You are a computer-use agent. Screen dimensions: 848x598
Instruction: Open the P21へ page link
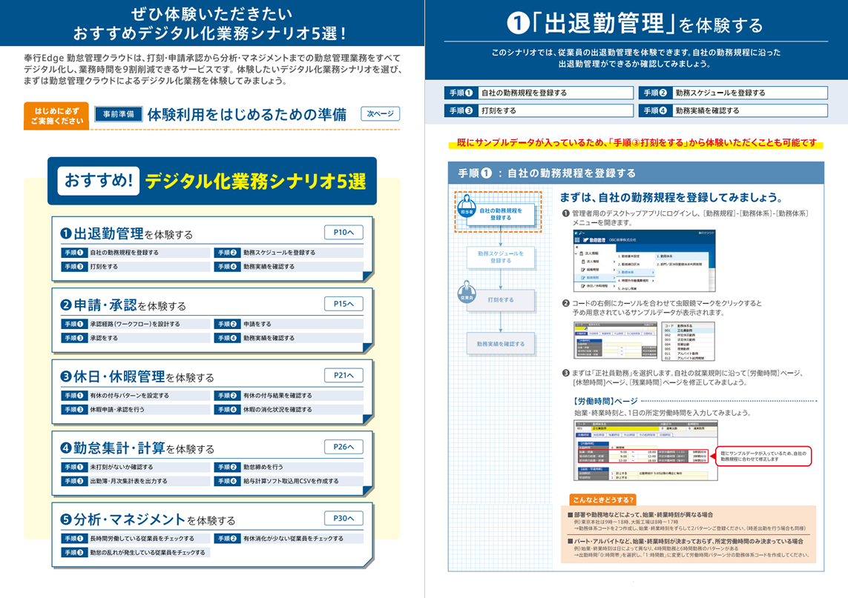click(x=344, y=376)
